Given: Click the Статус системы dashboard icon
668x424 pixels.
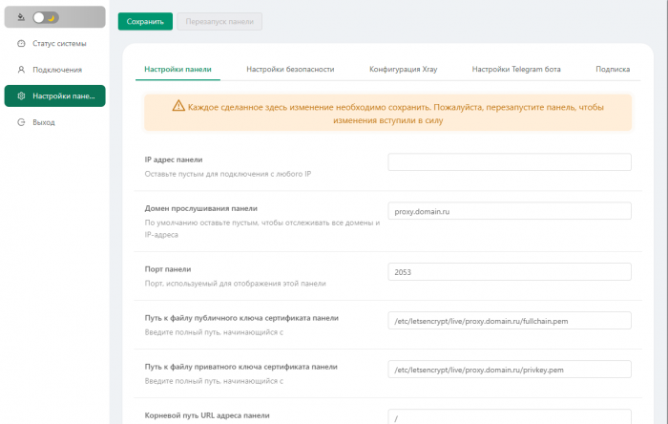Looking at the screenshot, I should [21, 44].
